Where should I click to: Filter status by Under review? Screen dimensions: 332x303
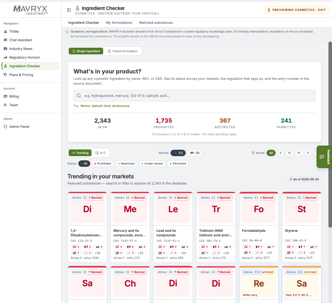tap(152, 164)
